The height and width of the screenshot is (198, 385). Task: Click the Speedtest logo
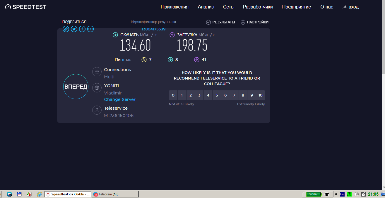[x=26, y=7]
